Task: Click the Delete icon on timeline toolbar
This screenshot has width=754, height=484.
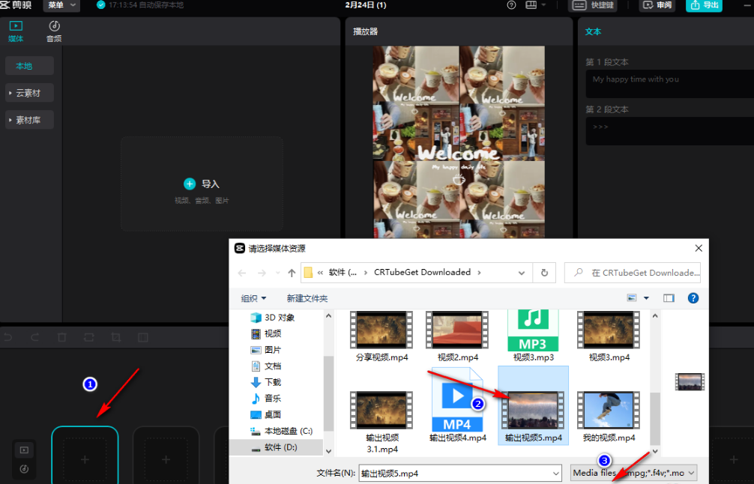Action: pos(62,337)
